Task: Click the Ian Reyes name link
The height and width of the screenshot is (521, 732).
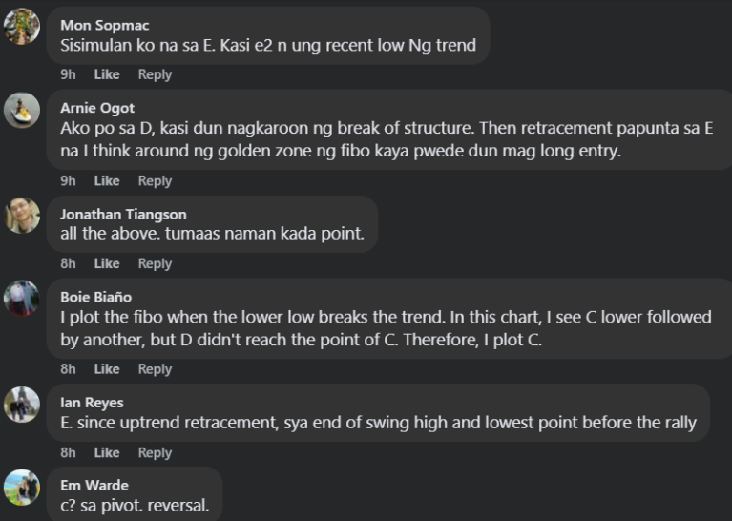Action: [x=92, y=403]
